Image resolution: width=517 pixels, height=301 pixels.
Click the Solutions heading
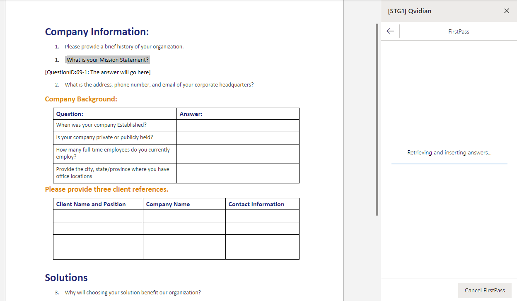click(66, 277)
